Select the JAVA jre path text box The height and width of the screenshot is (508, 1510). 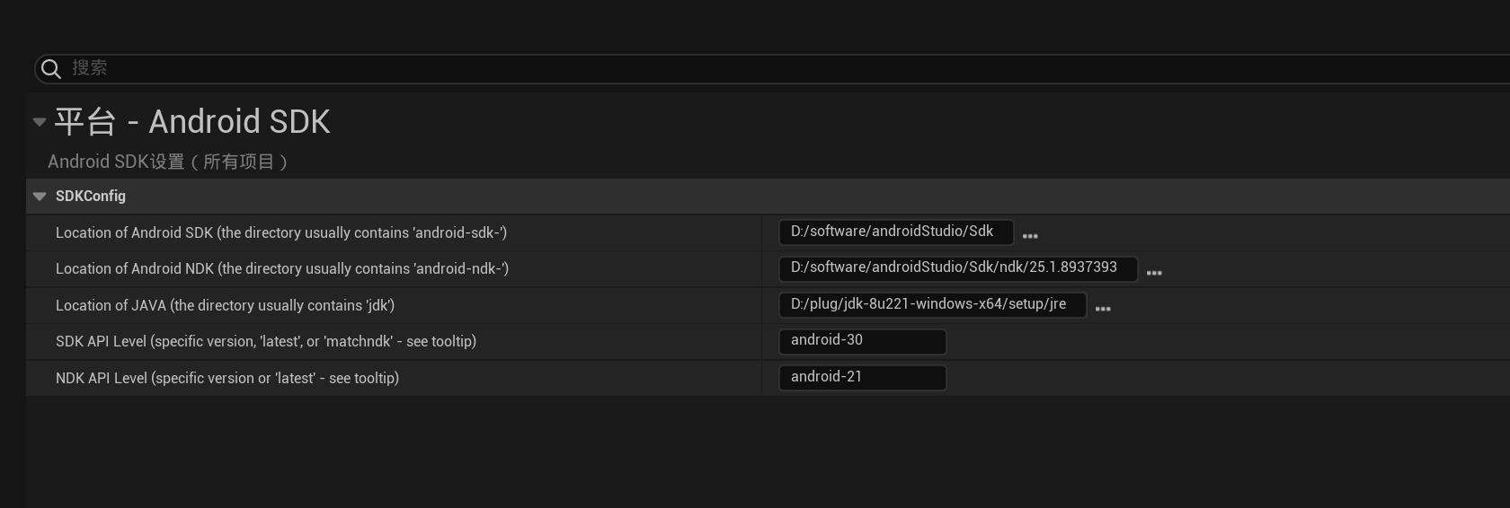point(931,305)
